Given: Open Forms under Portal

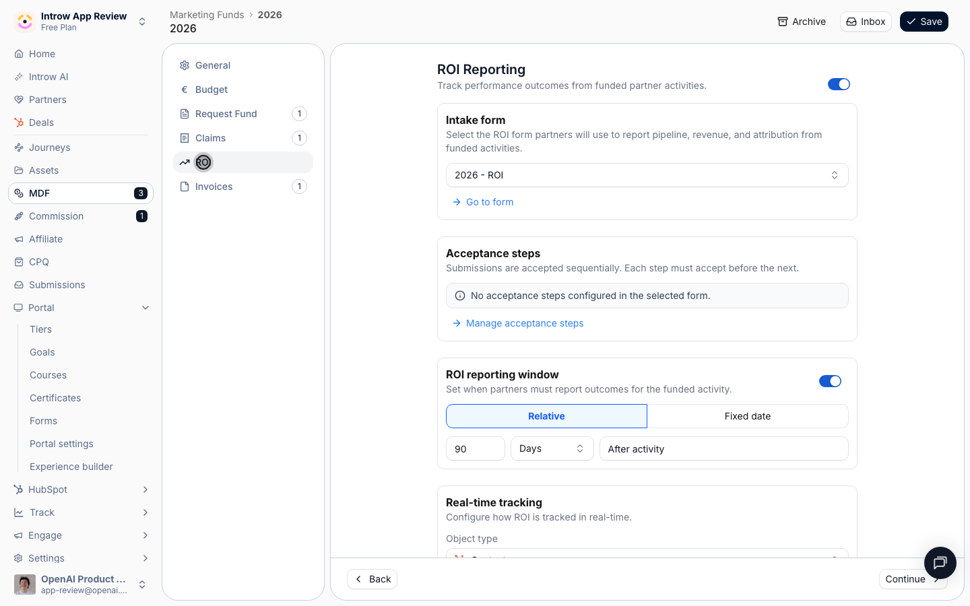Looking at the screenshot, I should [x=43, y=421].
